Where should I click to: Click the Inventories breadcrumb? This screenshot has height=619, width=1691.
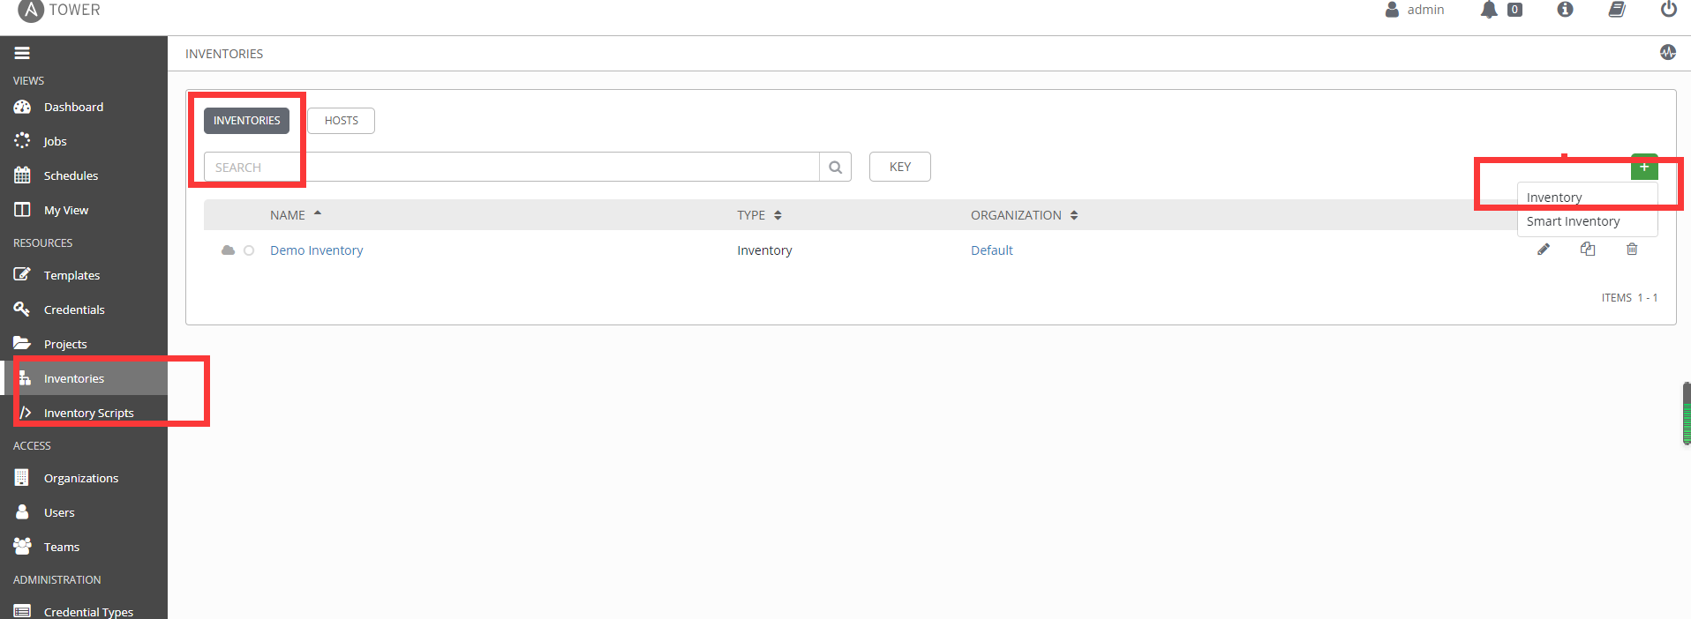coord(224,54)
